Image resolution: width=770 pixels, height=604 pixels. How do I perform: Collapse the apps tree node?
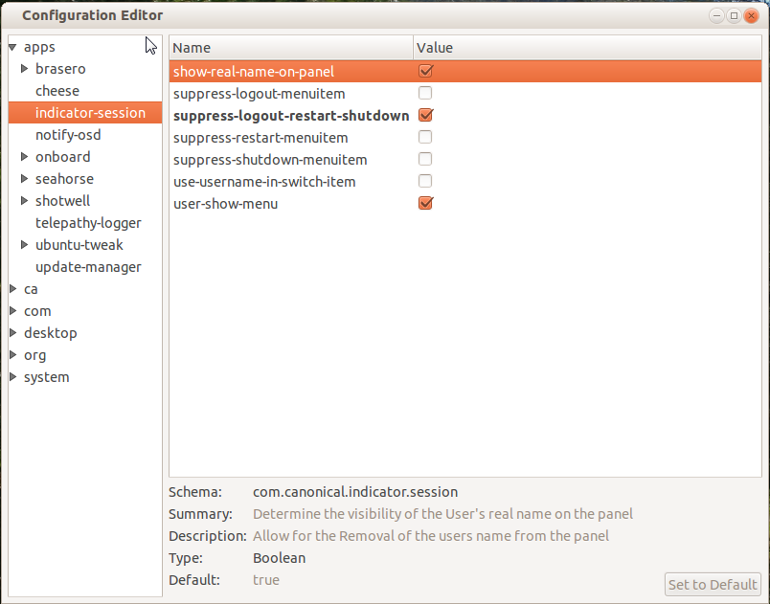tap(13, 47)
